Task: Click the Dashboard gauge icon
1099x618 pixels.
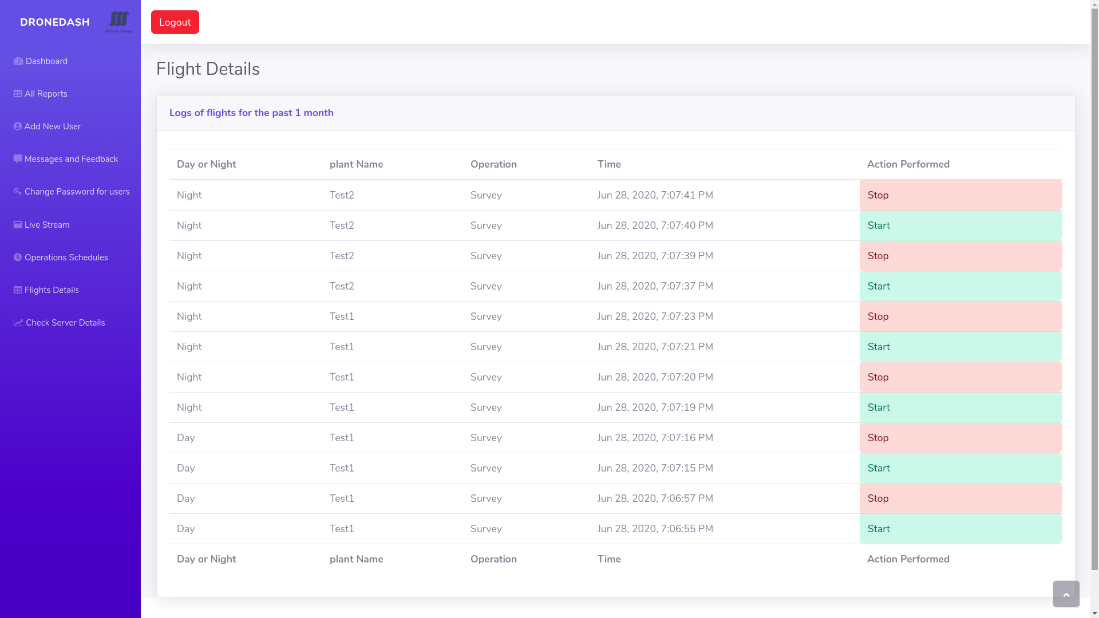Action: 18,61
